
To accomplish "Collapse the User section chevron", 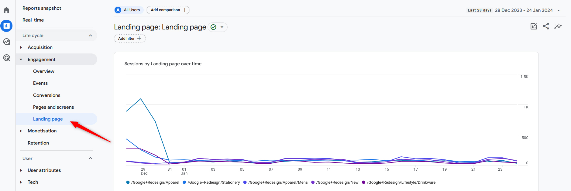I will click(91, 158).
